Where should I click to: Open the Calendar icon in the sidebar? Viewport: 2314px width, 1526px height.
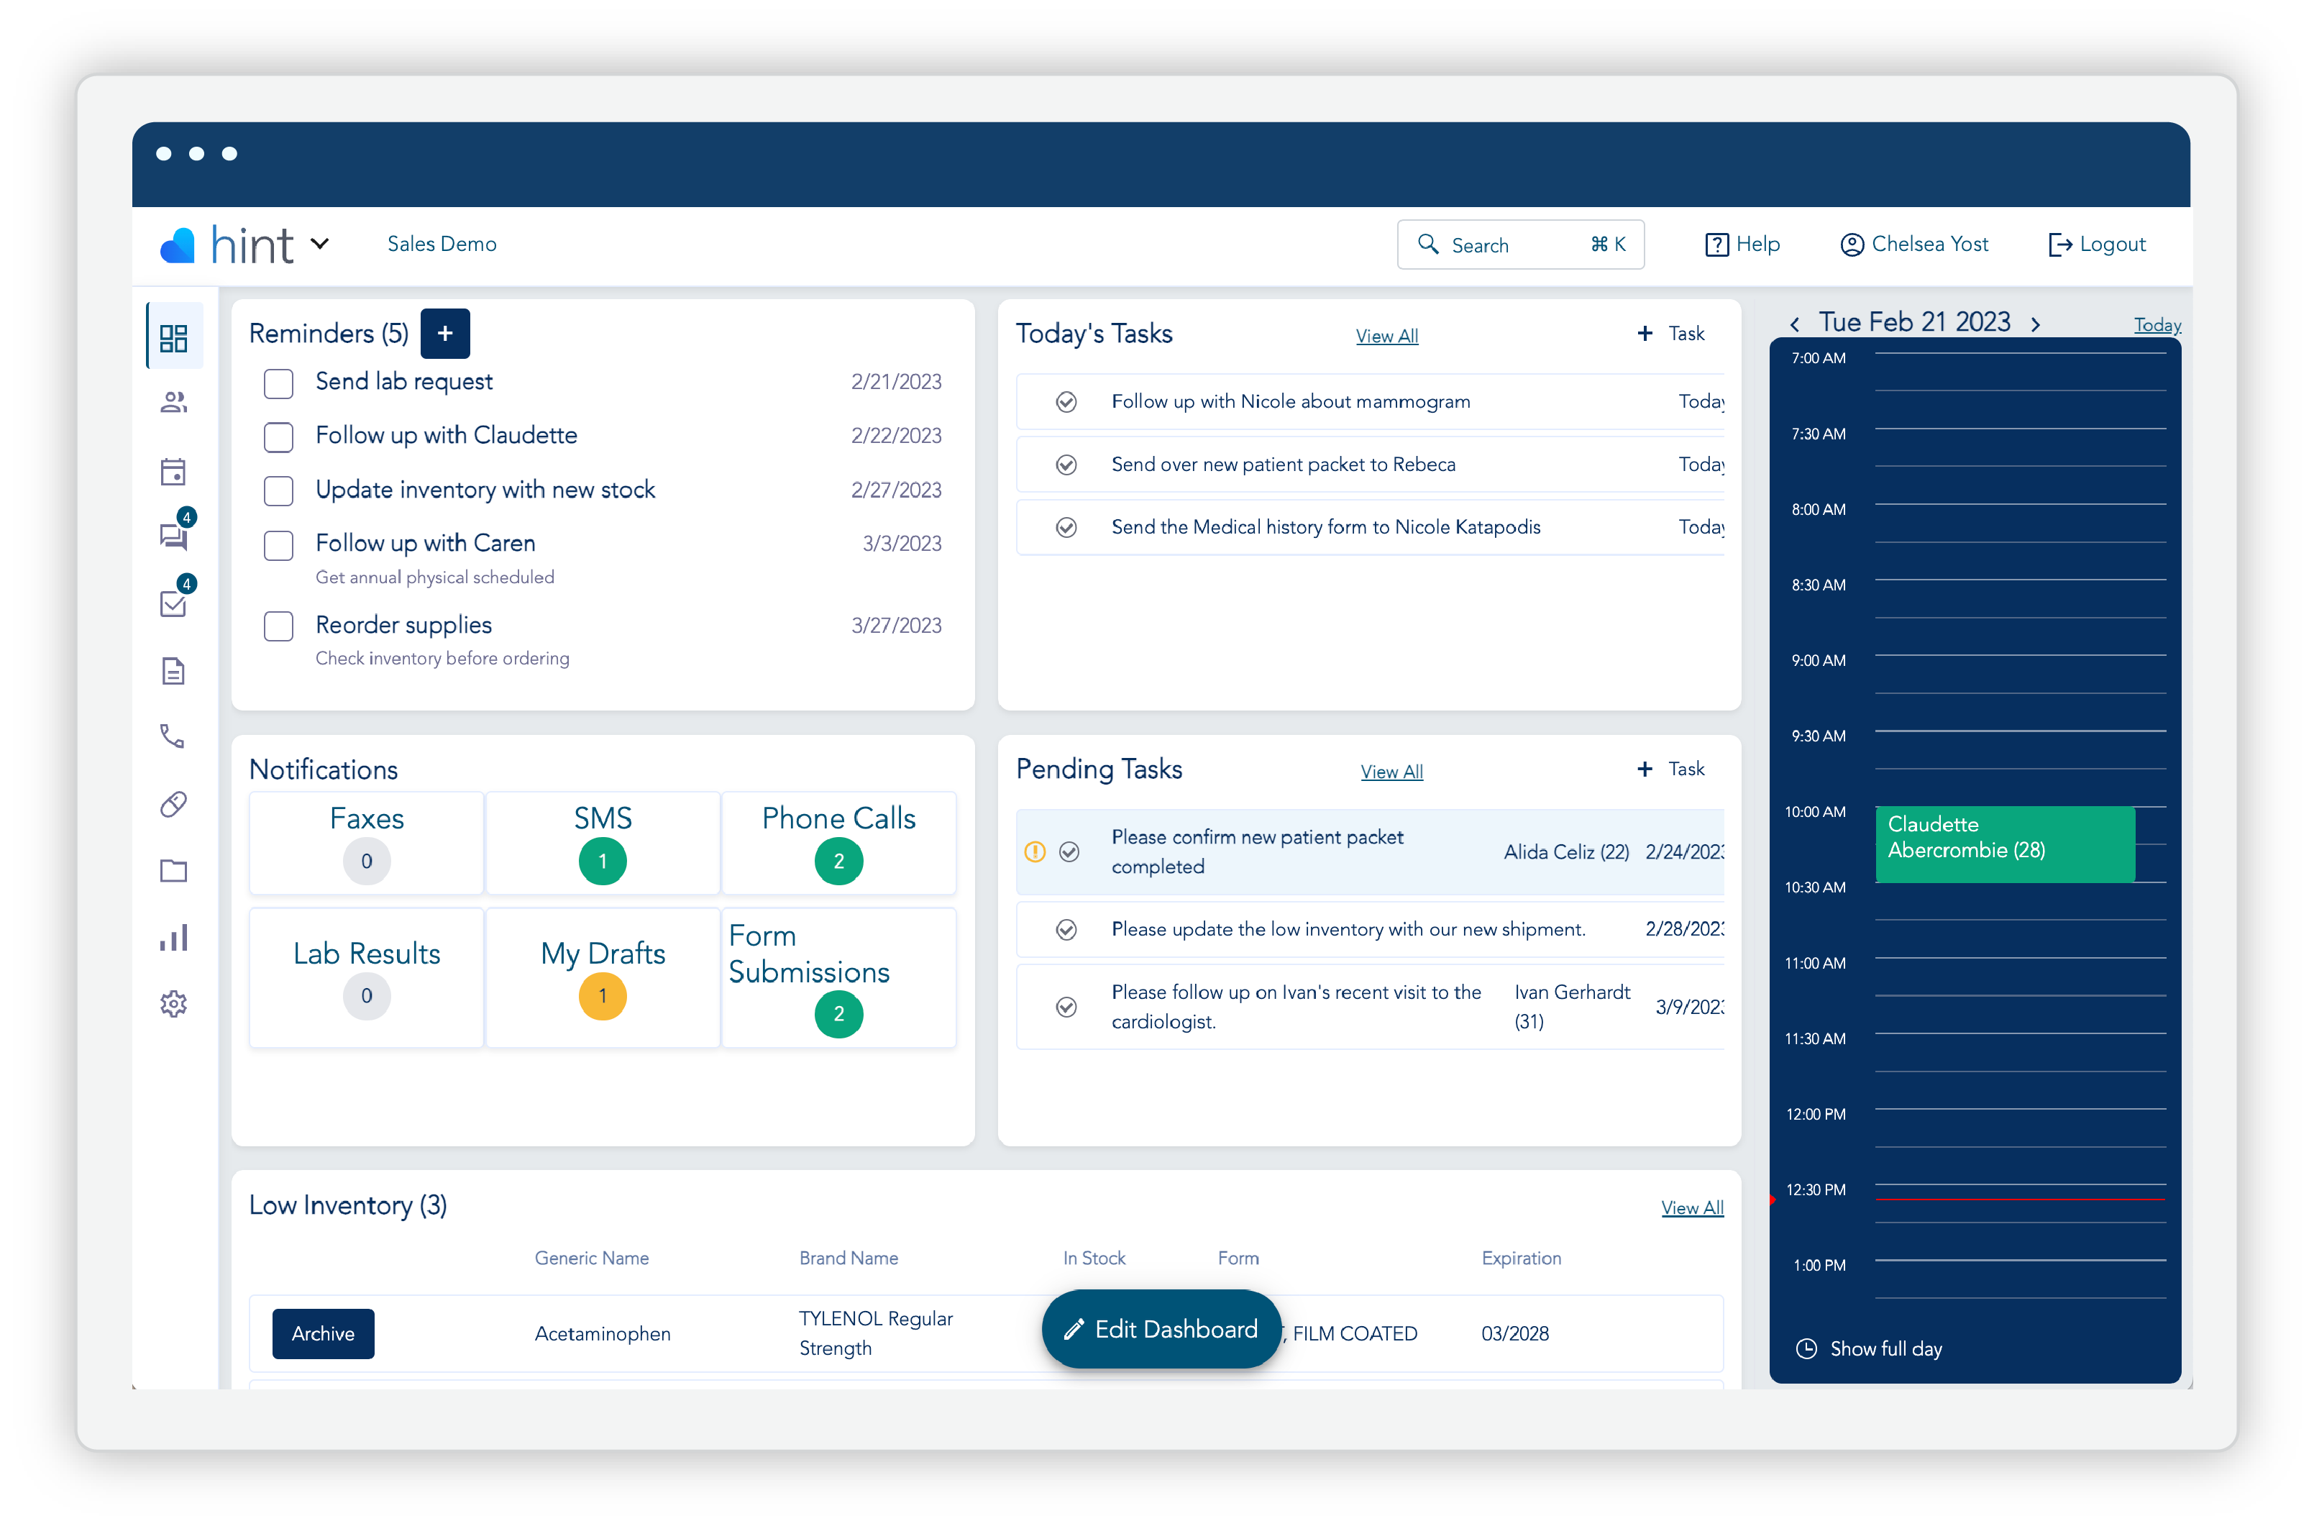click(173, 471)
